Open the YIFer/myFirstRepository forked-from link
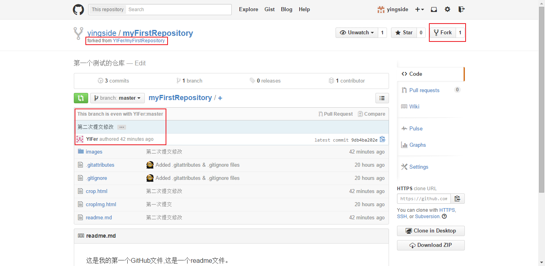The width and height of the screenshot is (545, 266). tap(139, 41)
